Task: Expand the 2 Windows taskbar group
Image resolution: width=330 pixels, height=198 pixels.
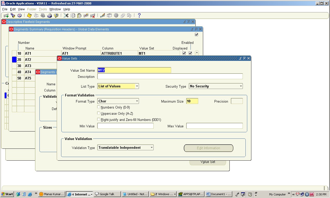Action: (x=163, y=194)
